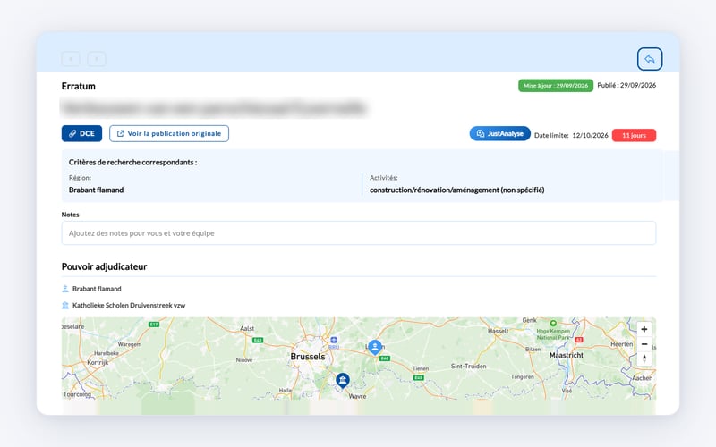Launch JustAnalyse button

click(499, 133)
